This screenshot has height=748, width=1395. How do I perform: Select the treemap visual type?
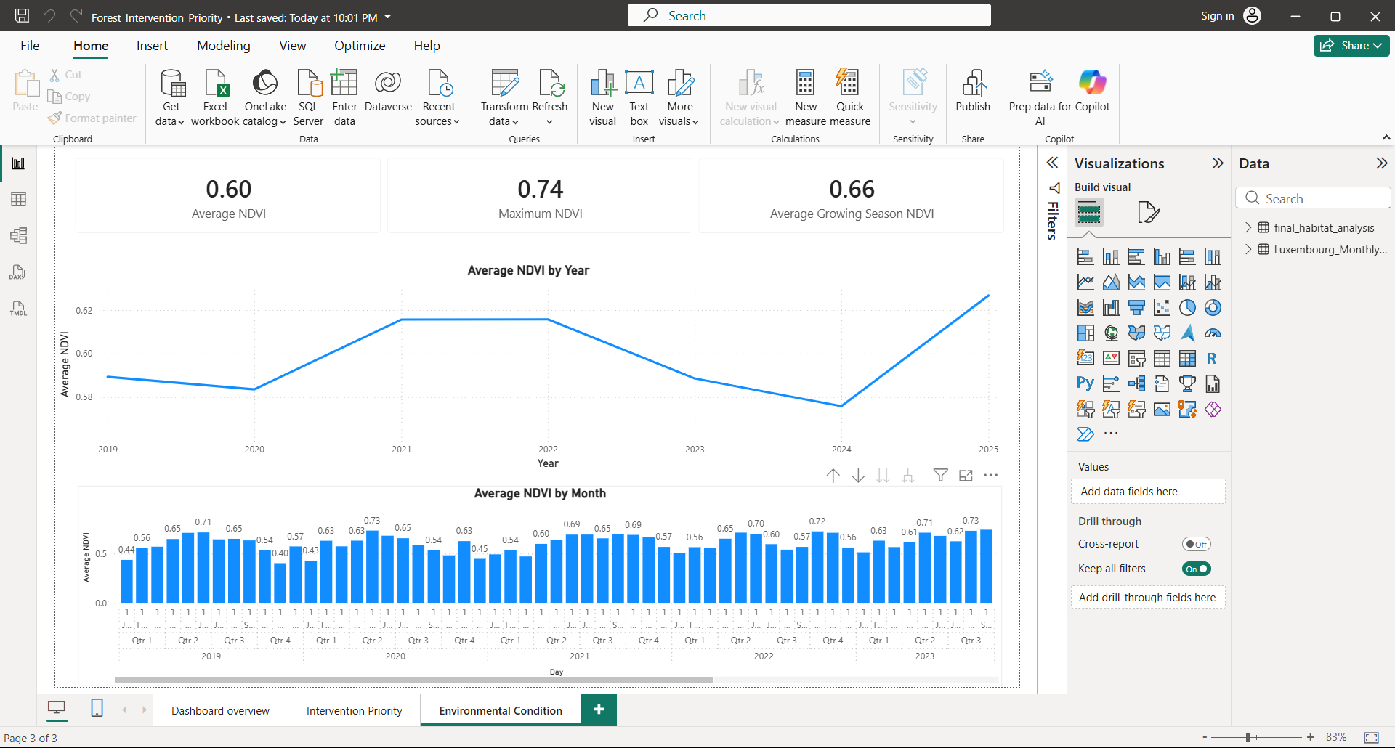point(1085,333)
